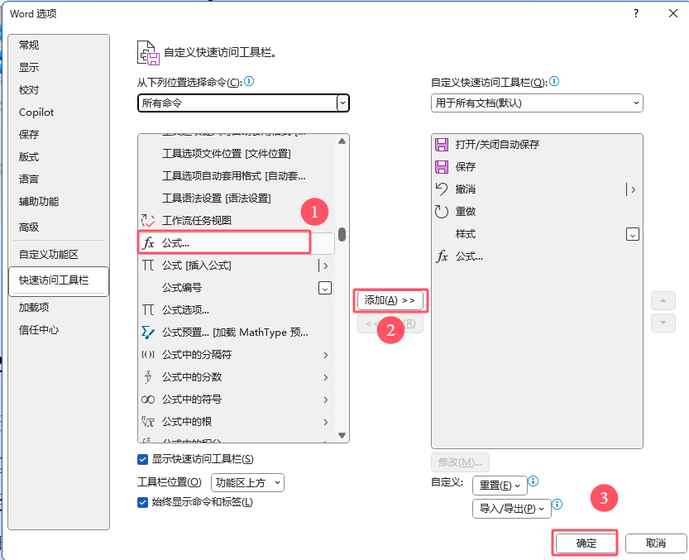Click the infinity icon for 公式中的符号

click(148, 400)
